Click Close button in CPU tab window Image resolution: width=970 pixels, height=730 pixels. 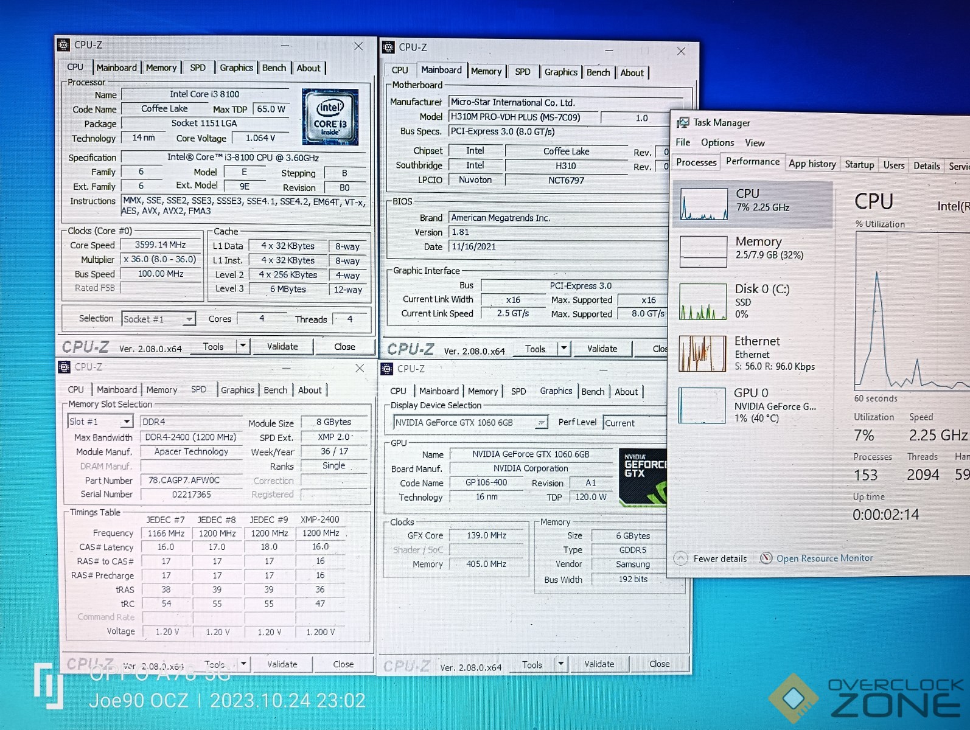(344, 346)
